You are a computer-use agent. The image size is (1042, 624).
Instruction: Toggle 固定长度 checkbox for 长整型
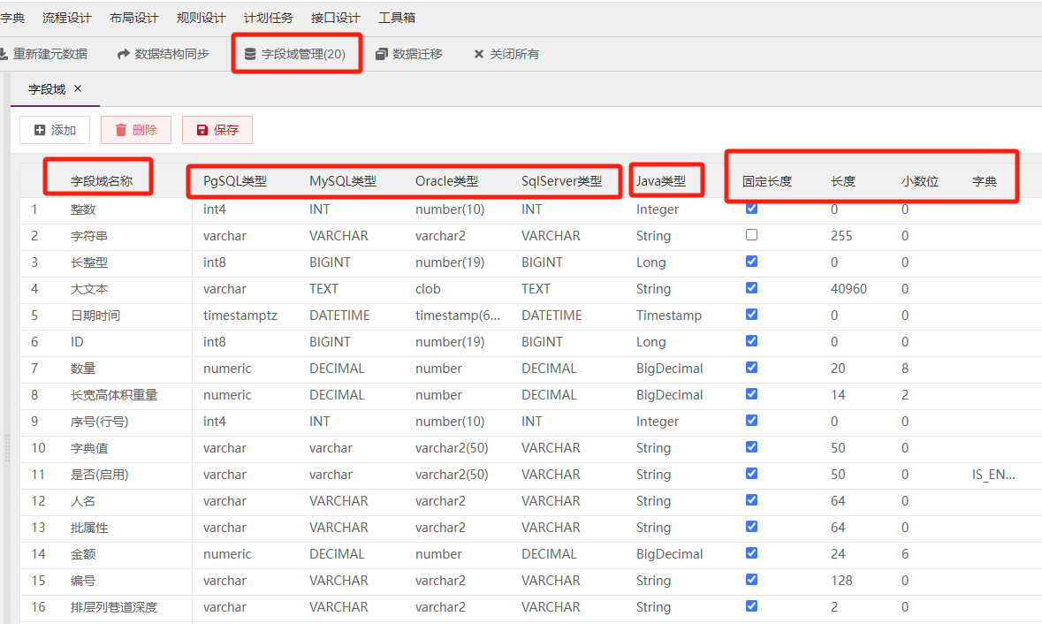pyautogui.click(x=751, y=261)
